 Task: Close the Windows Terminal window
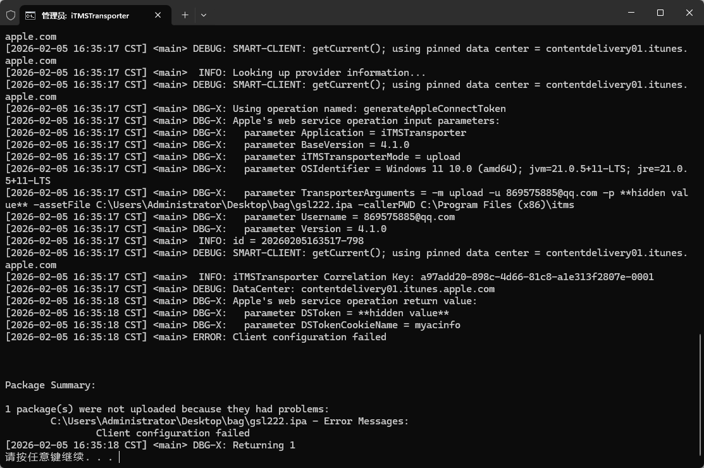[689, 13]
